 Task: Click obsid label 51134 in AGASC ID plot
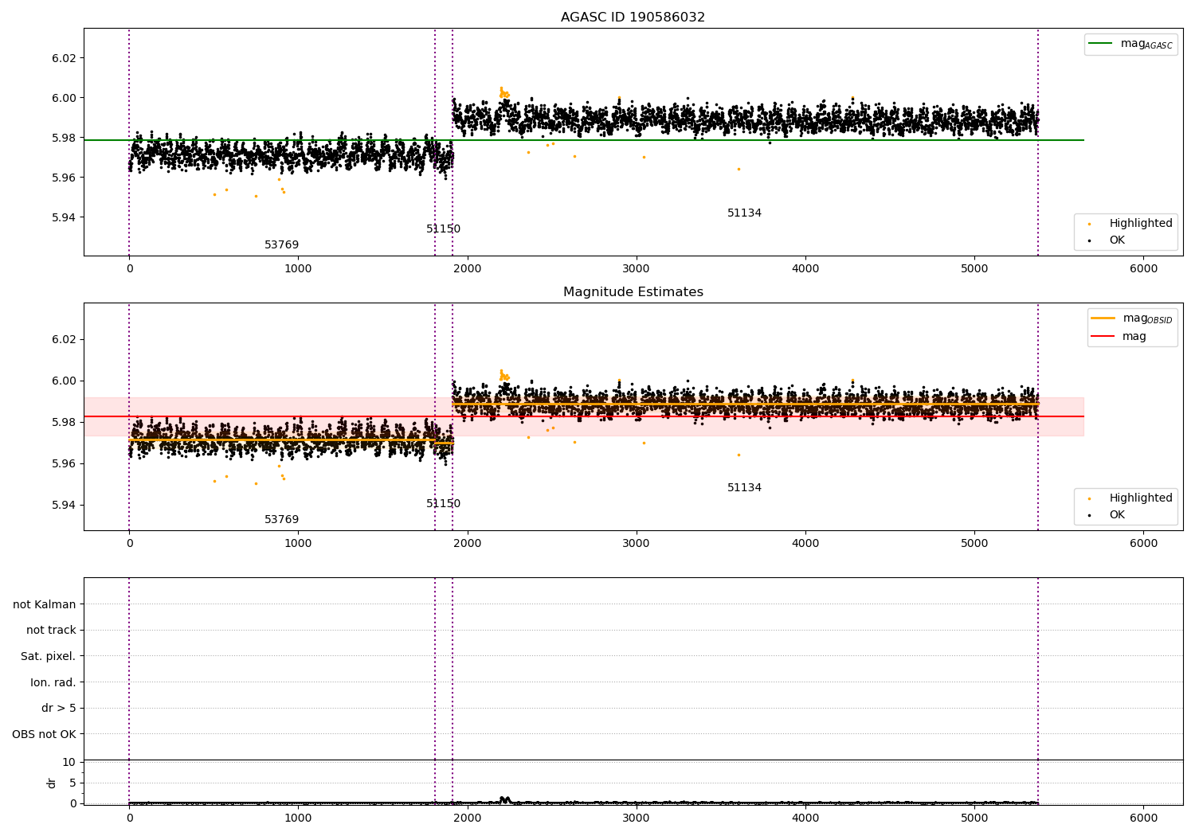pos(744,213)
